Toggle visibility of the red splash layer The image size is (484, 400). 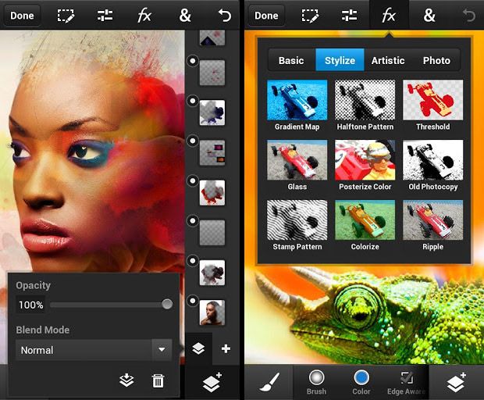coord(192,180)
